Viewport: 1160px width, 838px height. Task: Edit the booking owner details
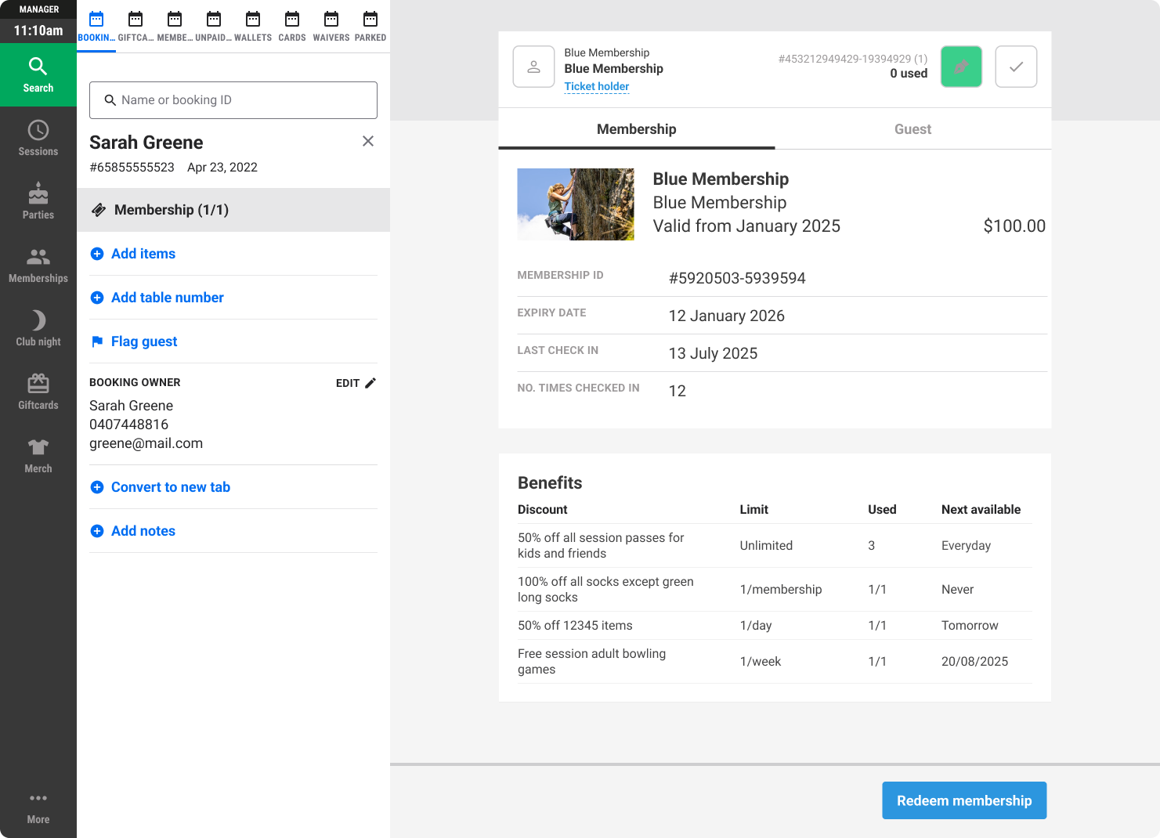tap(356, 383)
